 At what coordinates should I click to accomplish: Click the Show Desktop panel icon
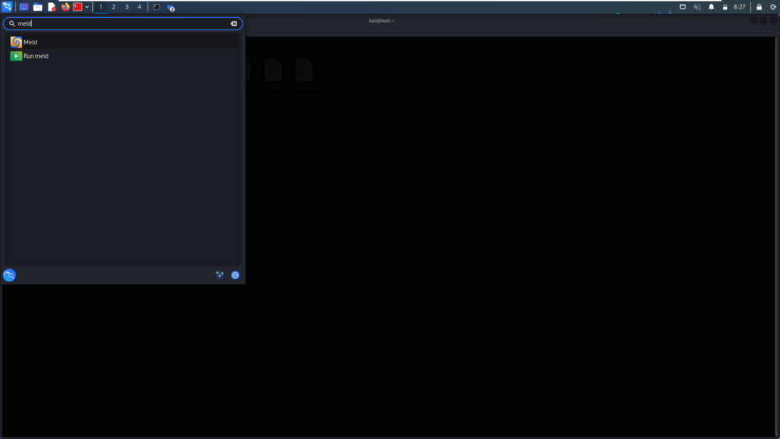click(x=23, y=7)
